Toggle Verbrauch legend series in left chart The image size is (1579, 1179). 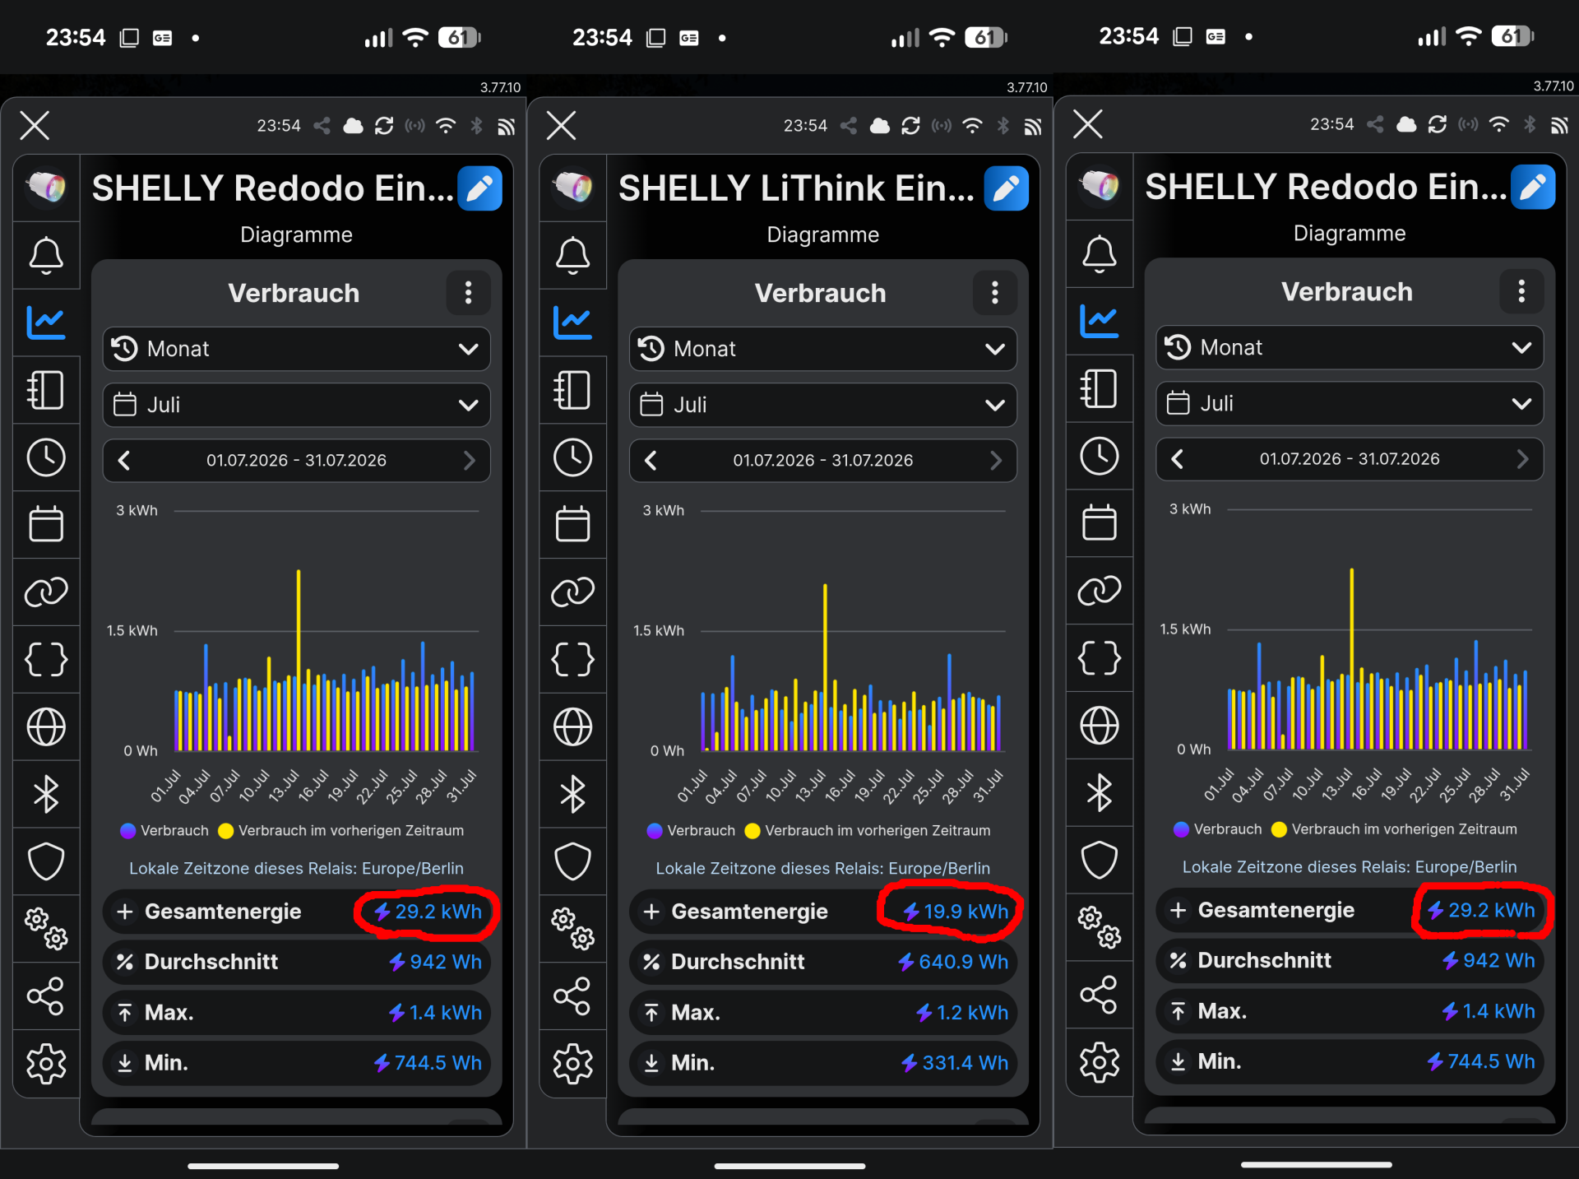[x=164, y=831]
